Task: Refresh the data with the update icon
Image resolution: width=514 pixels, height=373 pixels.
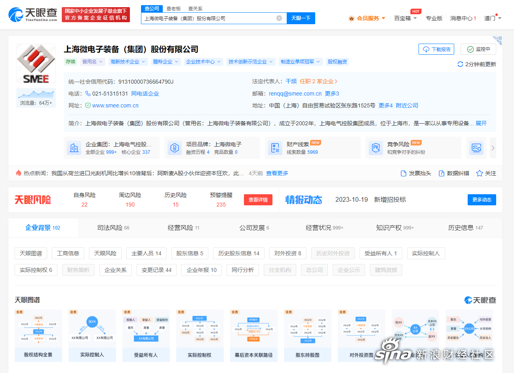Action: click(x=460, y=64)
